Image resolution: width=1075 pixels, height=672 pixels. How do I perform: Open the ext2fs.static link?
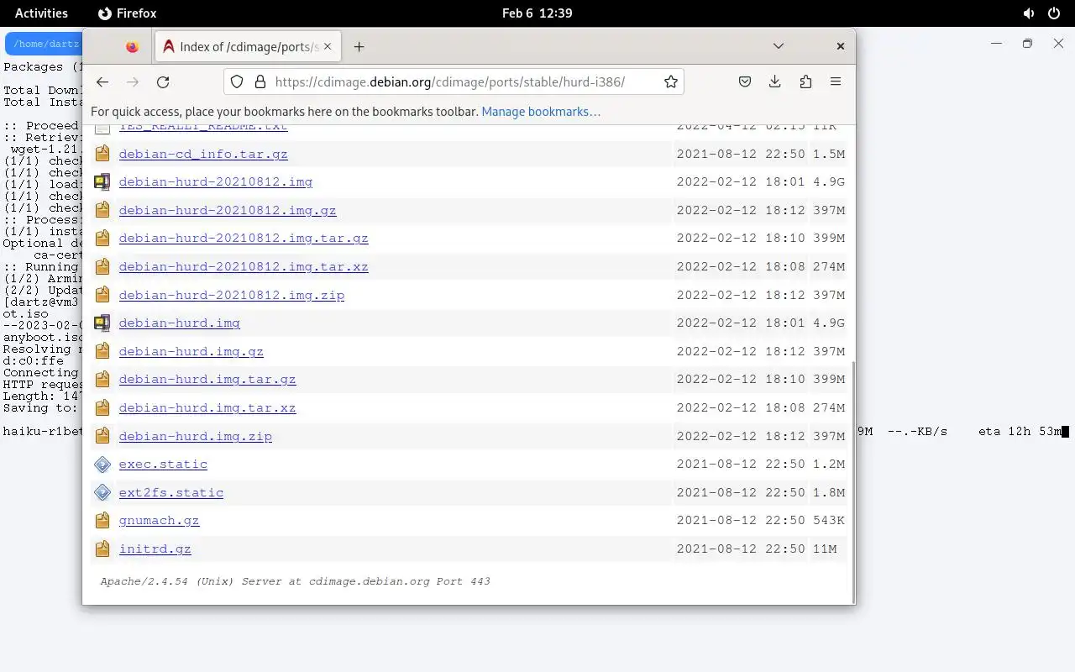pyautogui.click(x=171, y=492)
